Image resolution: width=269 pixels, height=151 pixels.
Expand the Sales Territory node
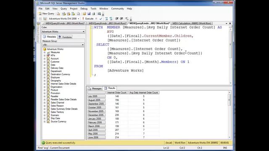pos(45,112)
